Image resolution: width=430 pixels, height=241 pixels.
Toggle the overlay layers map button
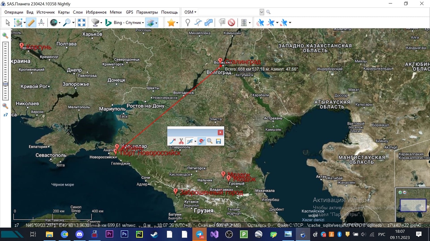point(150,23)
